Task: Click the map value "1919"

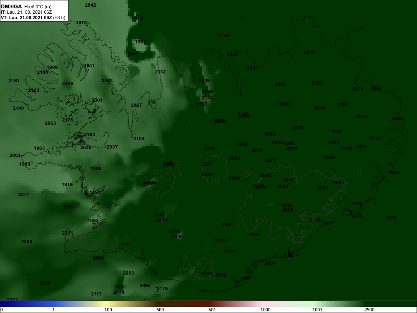Action: coord(67,185)
